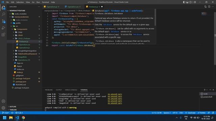Click Synchronize Changes icon in status bar
Image resolution: width=216 pixels, height=121 pixels.
(12, 113)
